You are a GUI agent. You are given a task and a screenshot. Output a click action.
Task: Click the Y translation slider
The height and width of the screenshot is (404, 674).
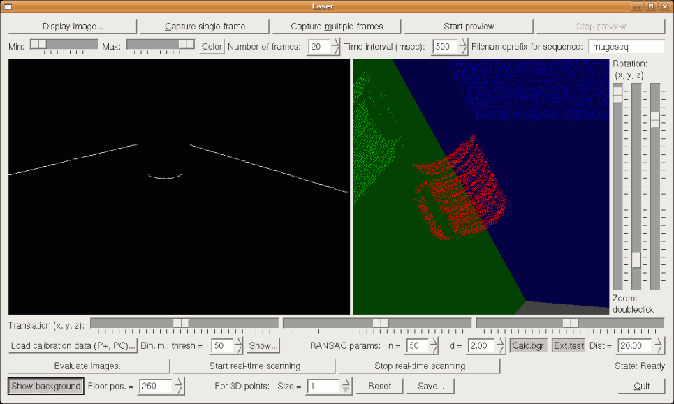tap(377, 323)
